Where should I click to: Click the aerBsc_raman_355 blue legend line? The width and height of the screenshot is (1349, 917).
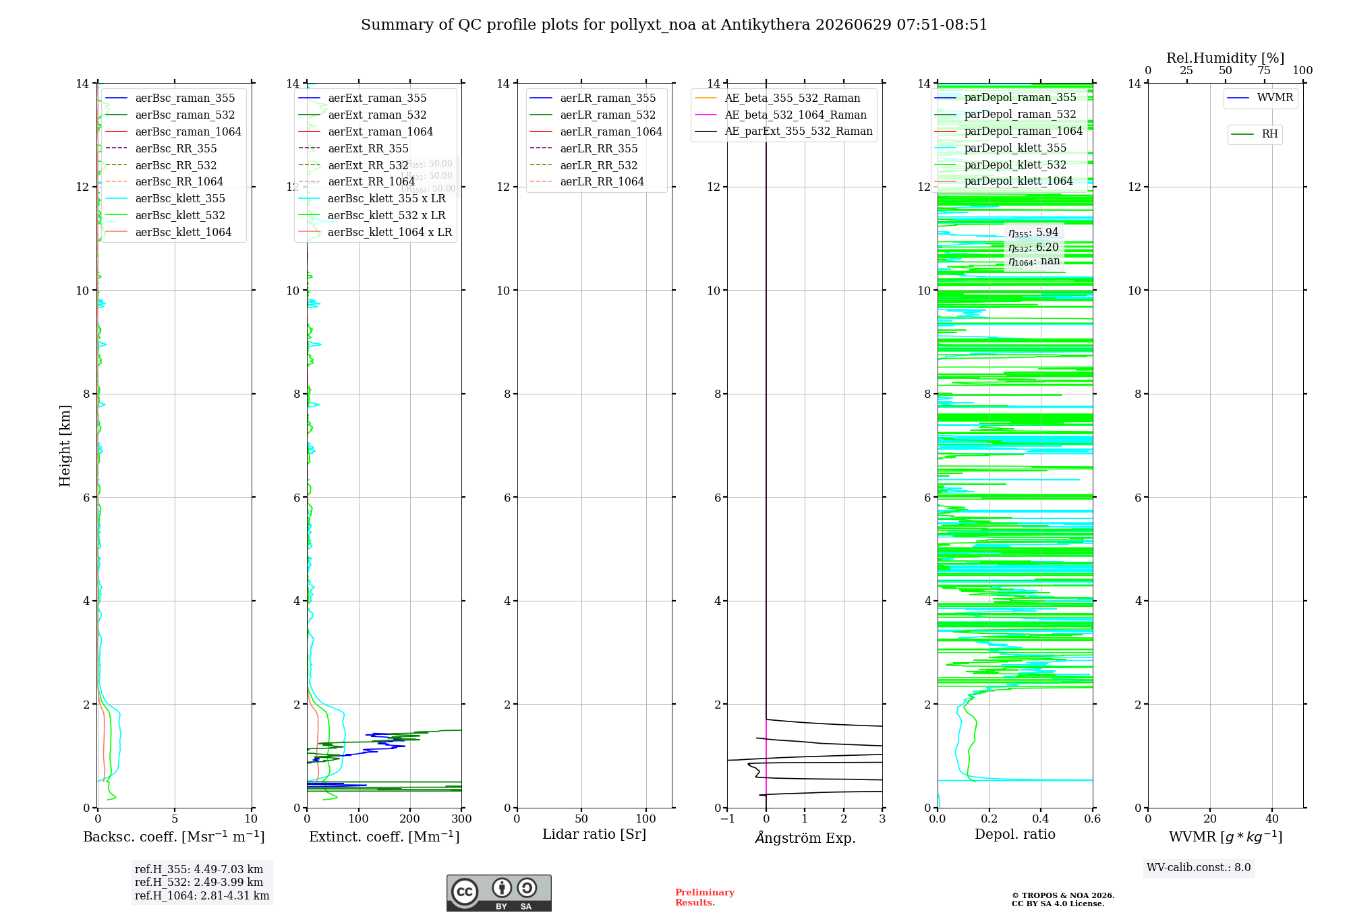116,98
